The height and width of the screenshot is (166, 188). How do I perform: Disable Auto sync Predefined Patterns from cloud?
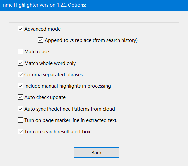[x=21, y=109]
